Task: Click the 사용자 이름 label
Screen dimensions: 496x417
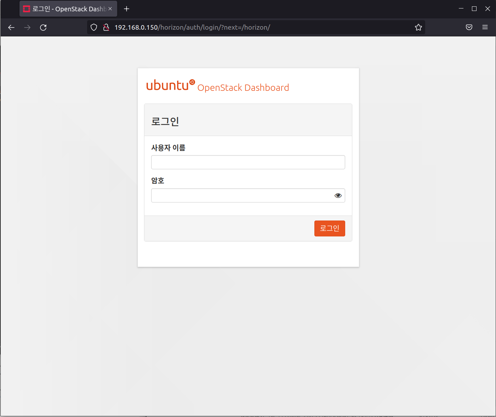Action: [168, 148]
